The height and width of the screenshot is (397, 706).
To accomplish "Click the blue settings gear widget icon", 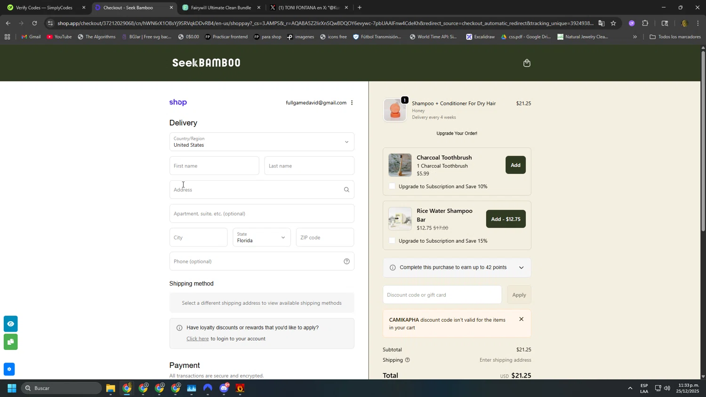I will pyautogui.click(x=9, y=369).
